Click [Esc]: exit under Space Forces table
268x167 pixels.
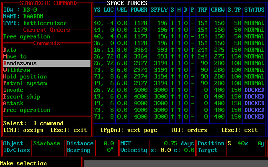(x=240, y=130)
